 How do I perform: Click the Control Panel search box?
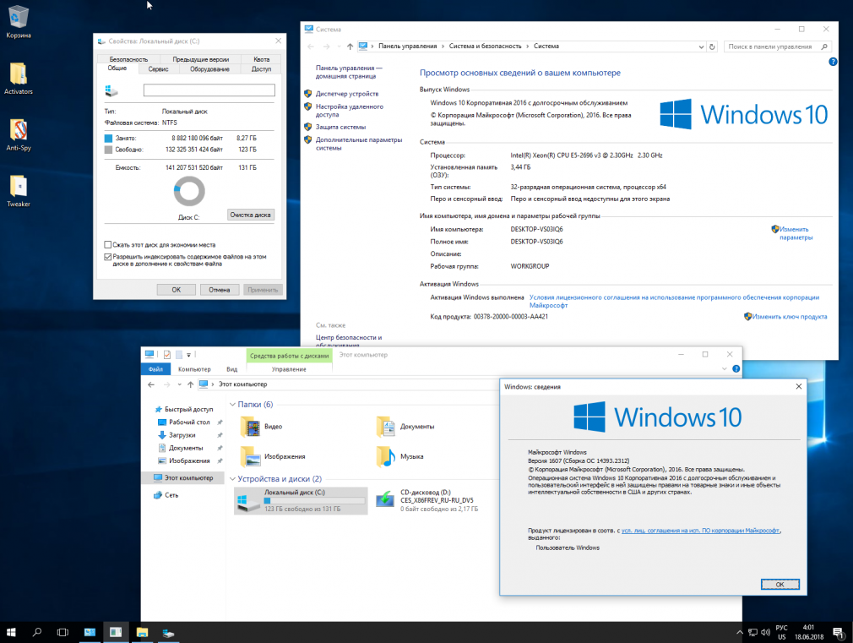coord(778,46)
